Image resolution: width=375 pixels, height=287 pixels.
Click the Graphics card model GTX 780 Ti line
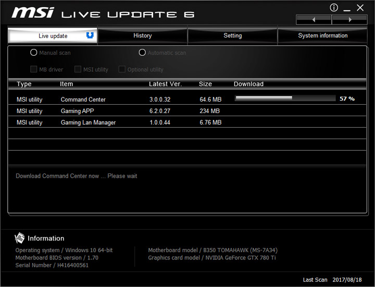[x=212, y=258]
